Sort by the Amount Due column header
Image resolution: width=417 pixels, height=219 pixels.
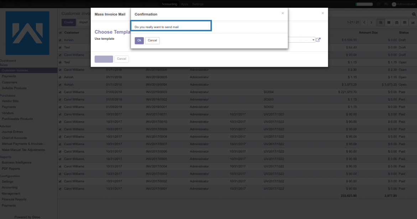pyautogui.click(x=368, y=33)
